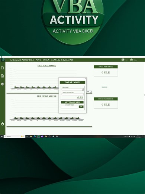Close the Form Login dialog
Viewport: 145px width, 194px height.
pyautogui.click(x=85, y=78)
